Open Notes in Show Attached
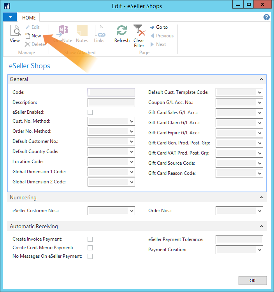Image resolution: width=274 pixels, height=292 pixels. coord(82,34)
